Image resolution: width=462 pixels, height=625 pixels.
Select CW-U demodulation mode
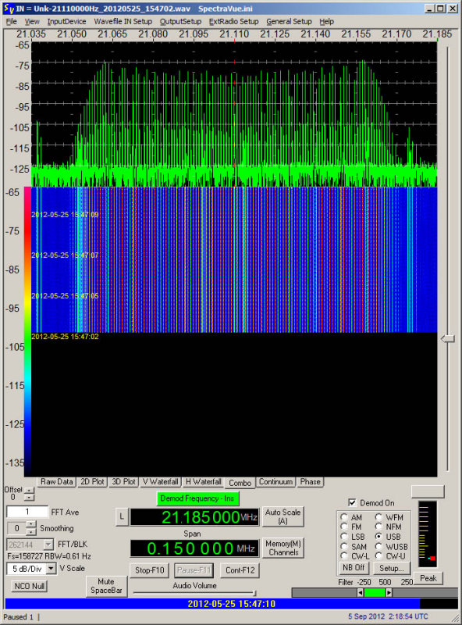pos(378,555)
